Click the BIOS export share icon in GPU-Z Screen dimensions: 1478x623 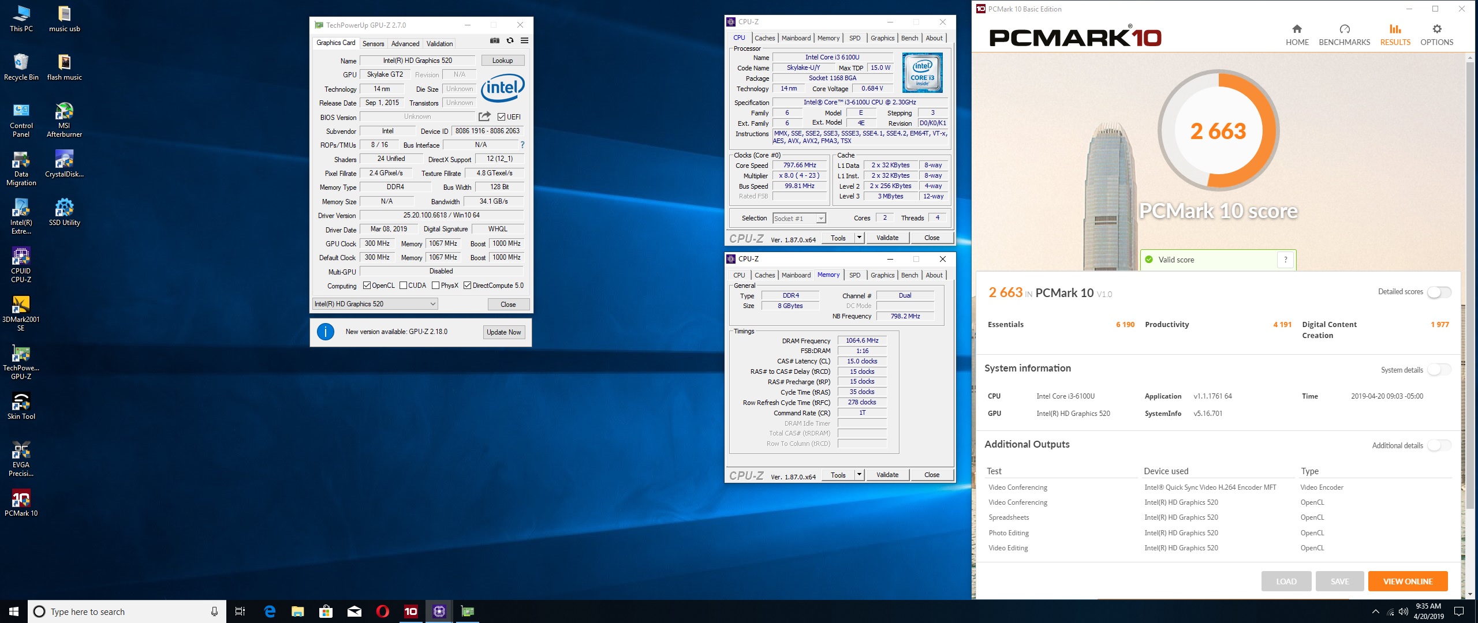point(484,117)
